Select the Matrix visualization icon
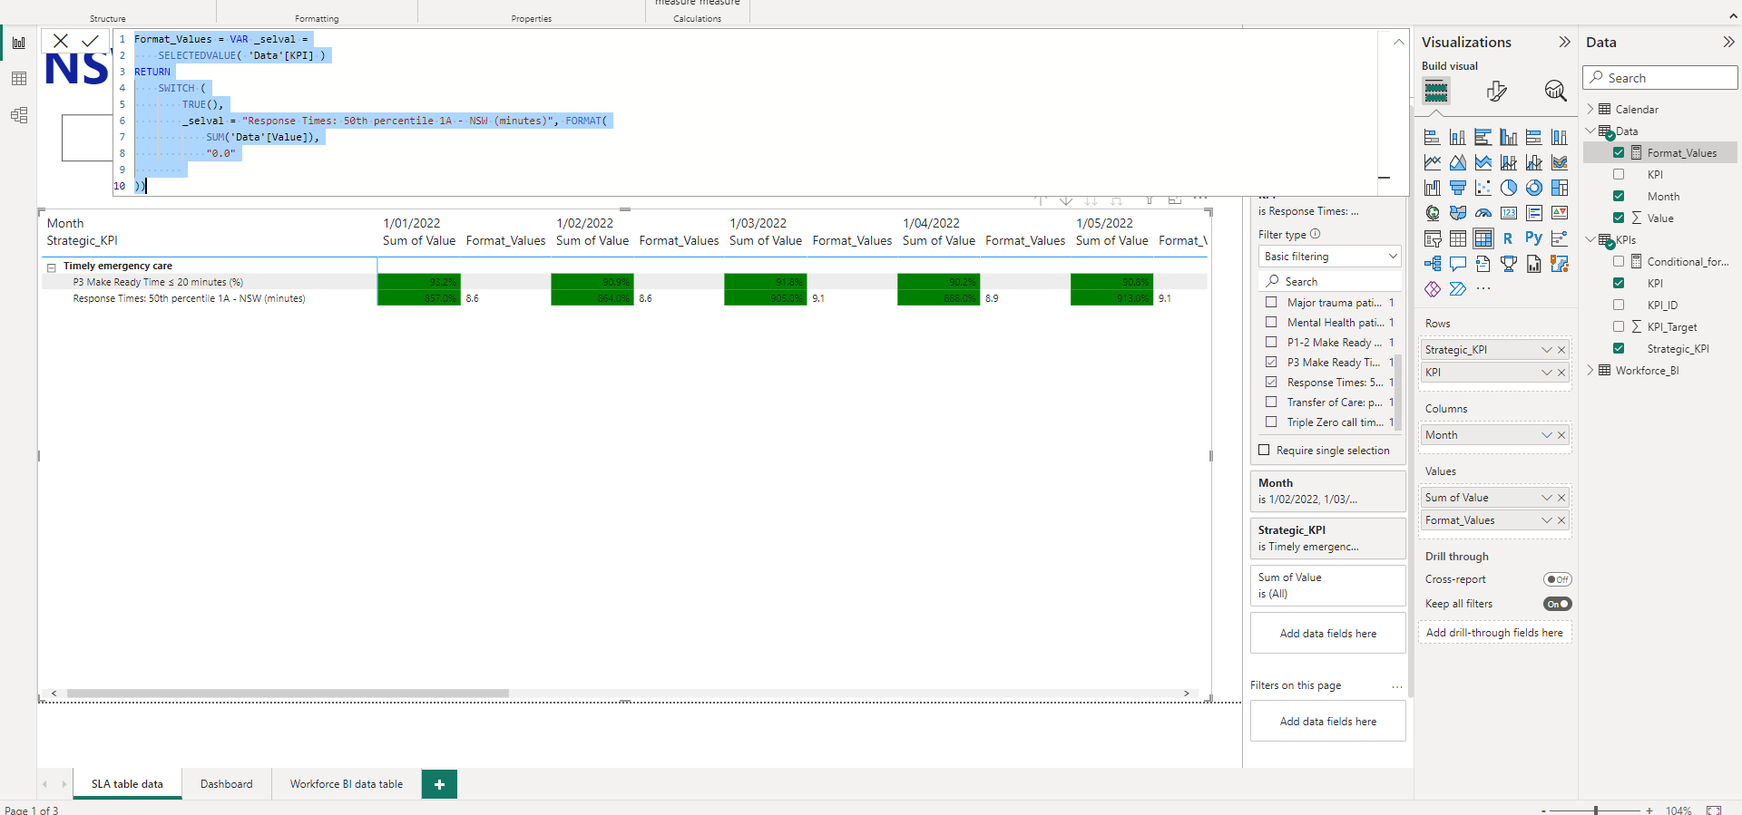 [1483, 238]
